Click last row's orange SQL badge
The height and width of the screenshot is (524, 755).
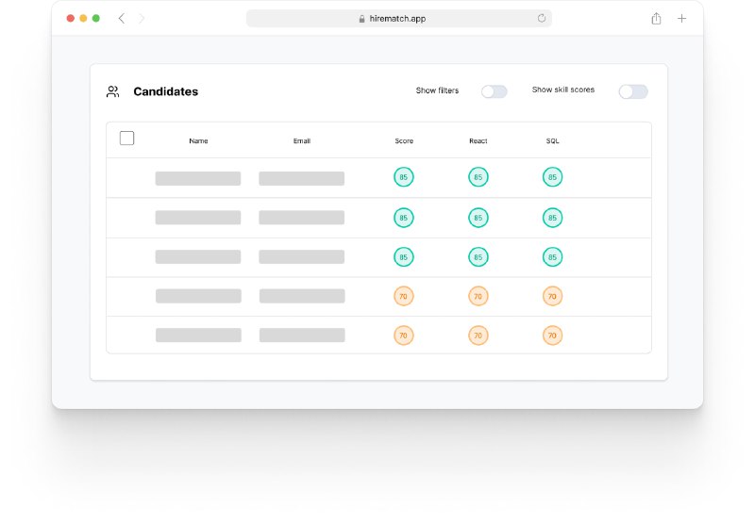[552, 336]
